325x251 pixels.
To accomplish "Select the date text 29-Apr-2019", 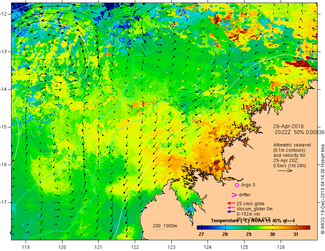I will pos(288,126).
